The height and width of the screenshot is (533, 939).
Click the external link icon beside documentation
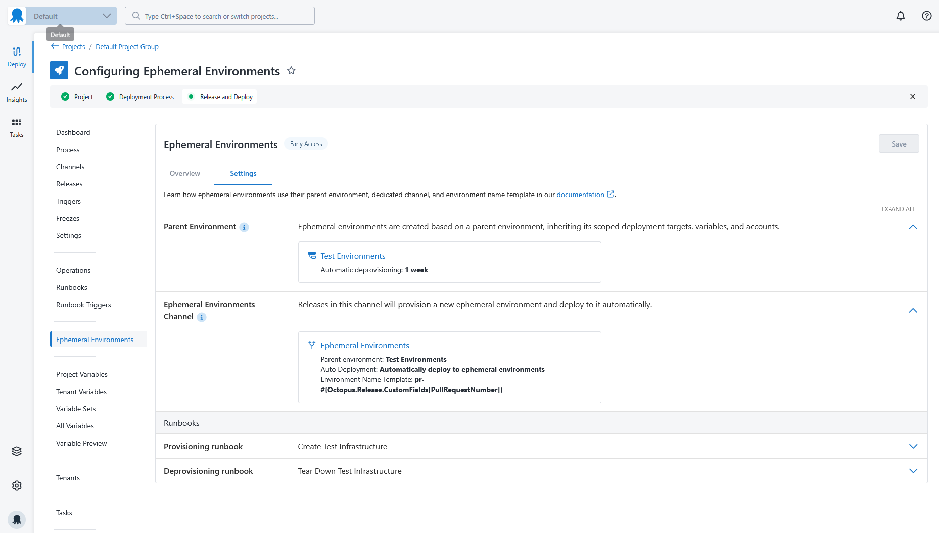pyautogui.click(x=611, y=194)
